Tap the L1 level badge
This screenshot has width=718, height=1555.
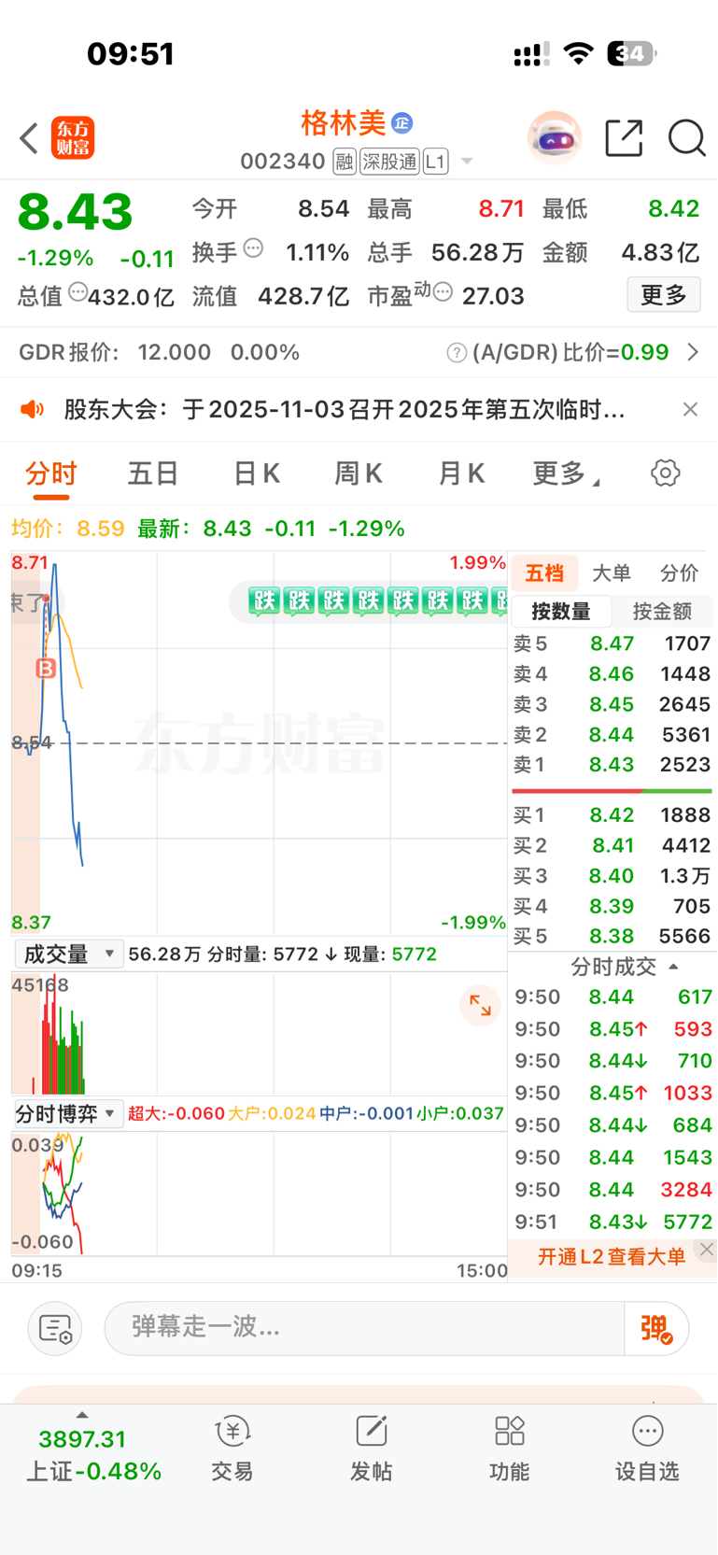tap(435, 162)
